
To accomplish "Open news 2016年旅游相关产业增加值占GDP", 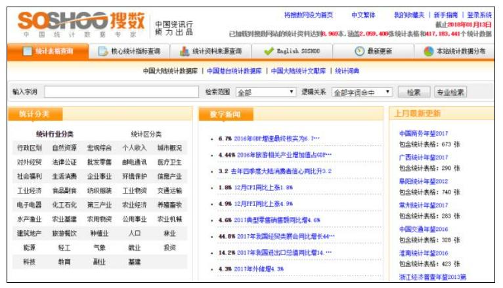I will (284, 155).
